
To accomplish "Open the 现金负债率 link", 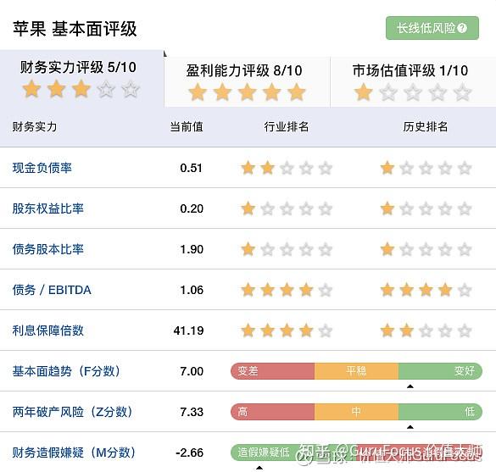I will pos(42,168).
